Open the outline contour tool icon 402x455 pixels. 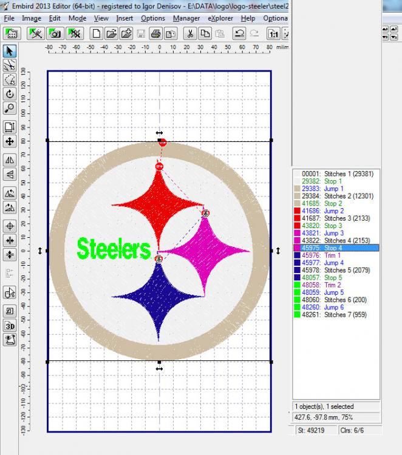point(10,311)
